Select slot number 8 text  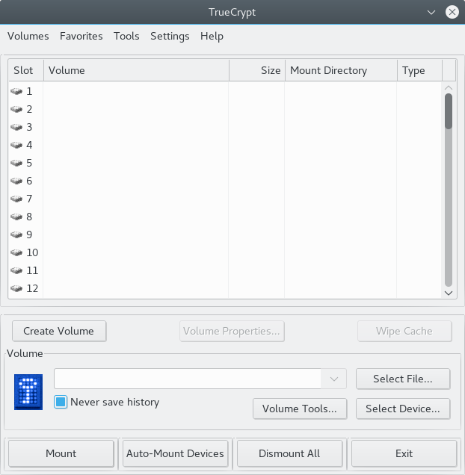tap(29, 217)
